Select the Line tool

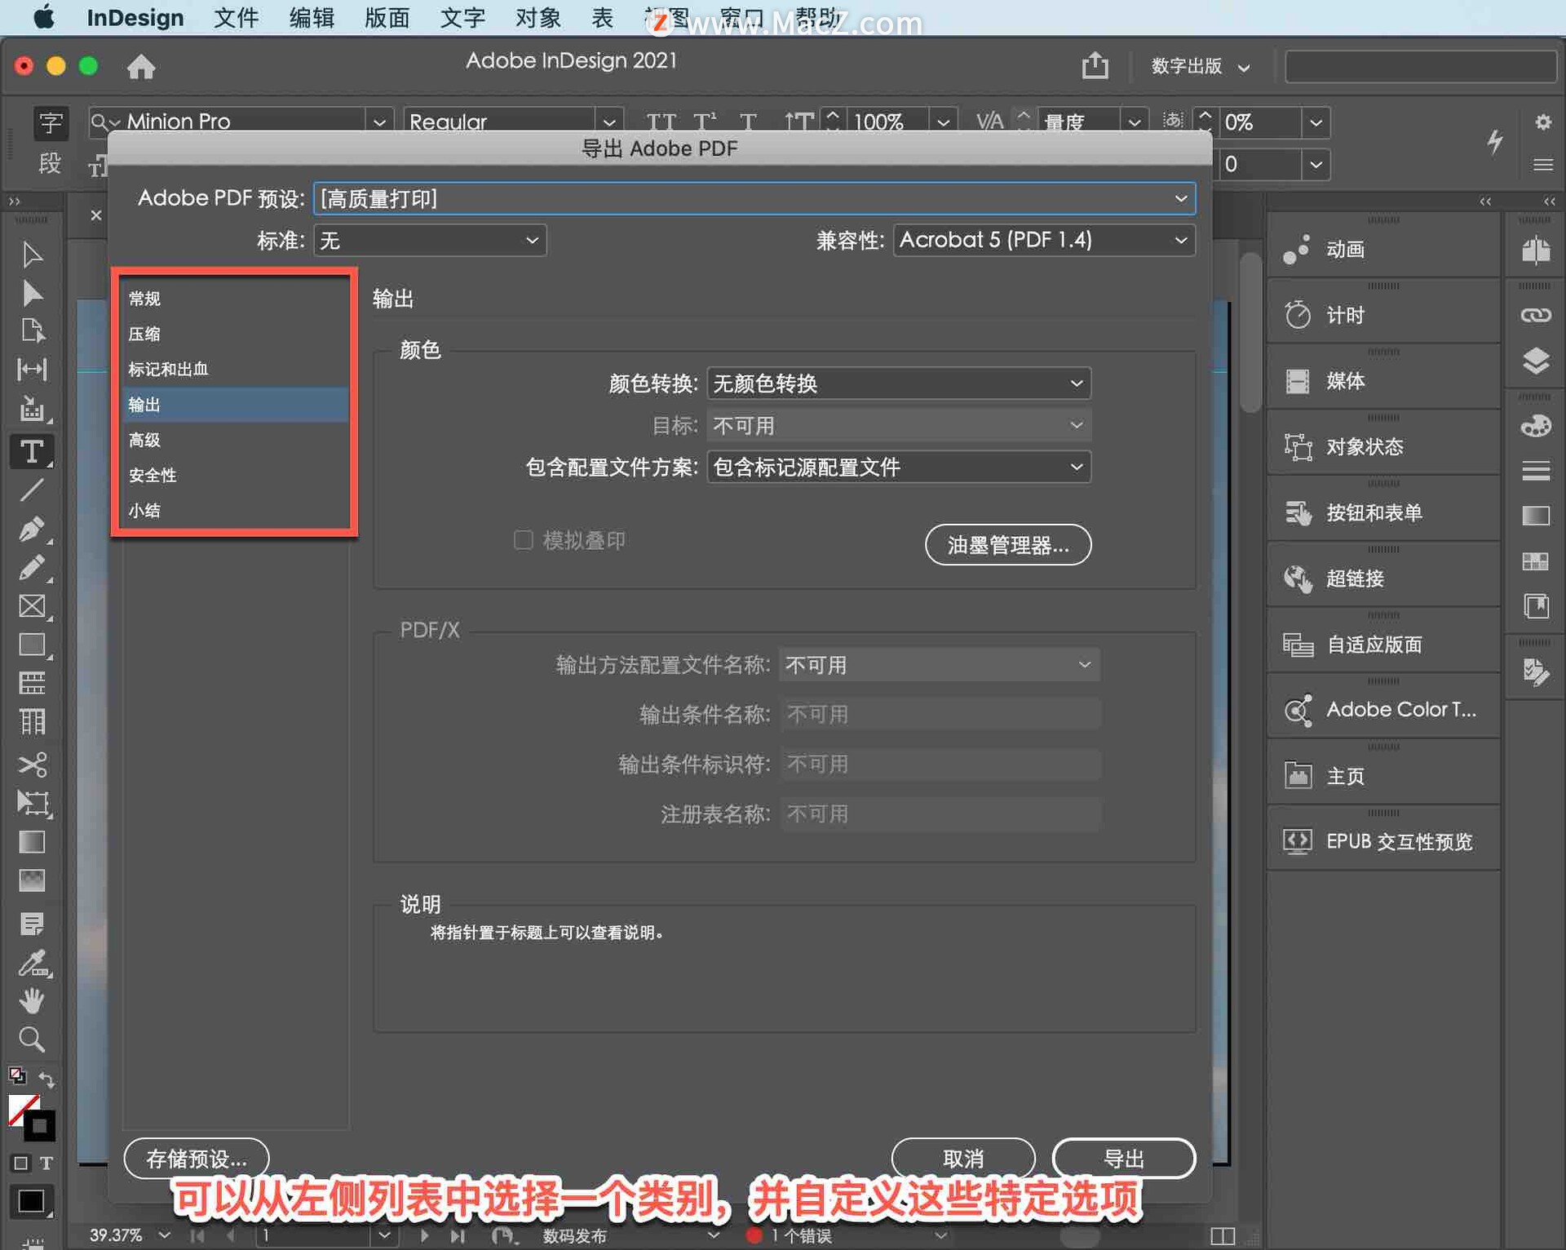coord(32,490)
